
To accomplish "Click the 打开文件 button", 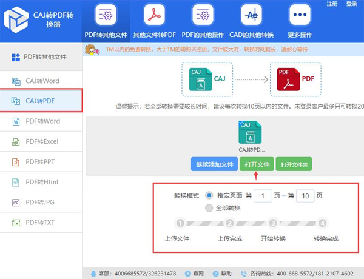I will point(257,164).
